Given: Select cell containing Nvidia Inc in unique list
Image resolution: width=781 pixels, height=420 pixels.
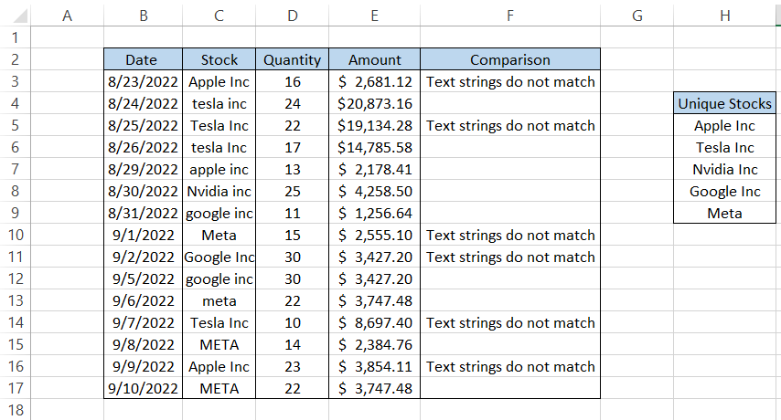Looking at the screenshot, I should click(x=724, y=170).
